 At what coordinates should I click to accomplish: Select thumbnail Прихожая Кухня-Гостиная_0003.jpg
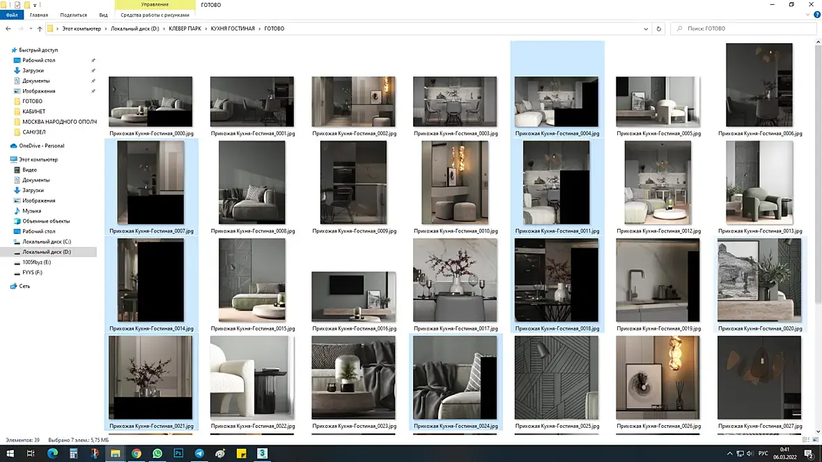455,102
